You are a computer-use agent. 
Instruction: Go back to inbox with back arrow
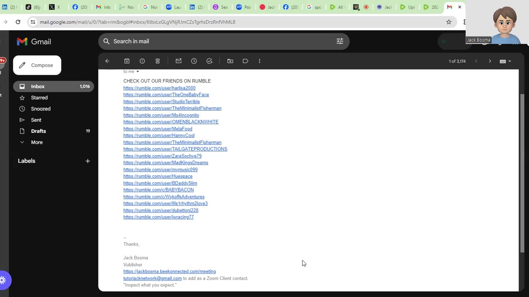click(107, 61)
